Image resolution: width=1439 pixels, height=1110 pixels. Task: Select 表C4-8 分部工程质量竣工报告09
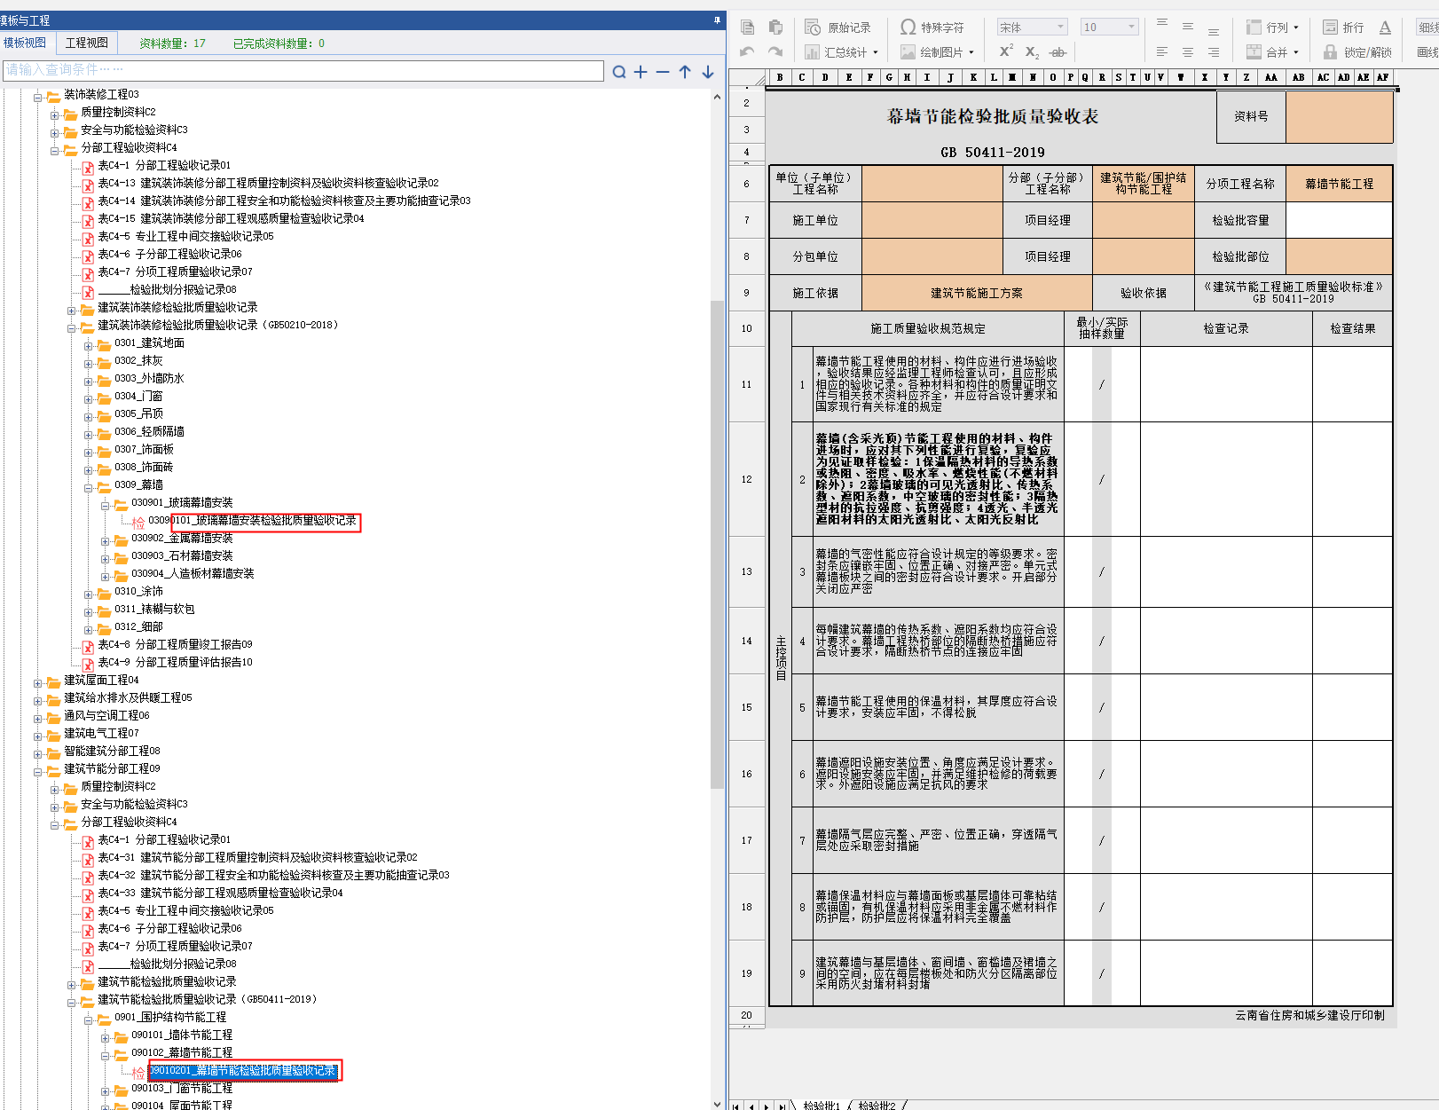click(x=175, y=644)
